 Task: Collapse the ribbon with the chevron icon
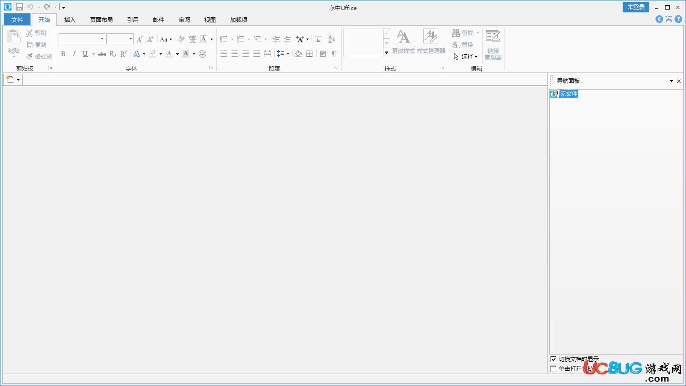coord(669,19)
